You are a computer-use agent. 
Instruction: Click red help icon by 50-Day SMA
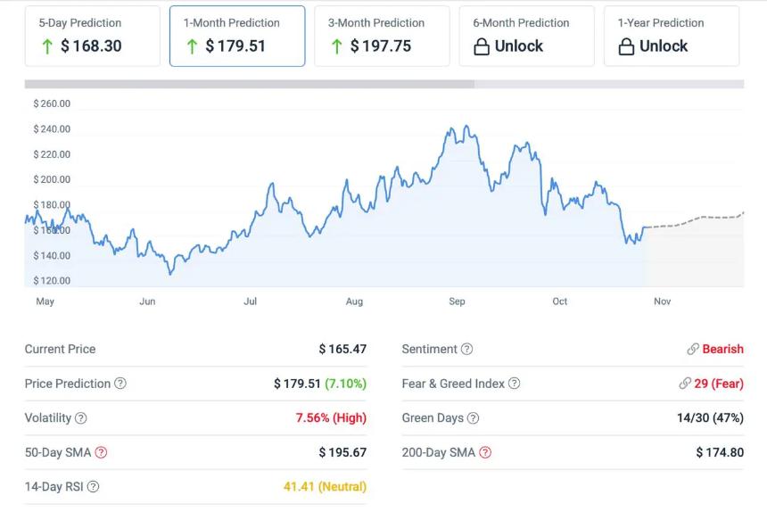click(x=101, y=452)
